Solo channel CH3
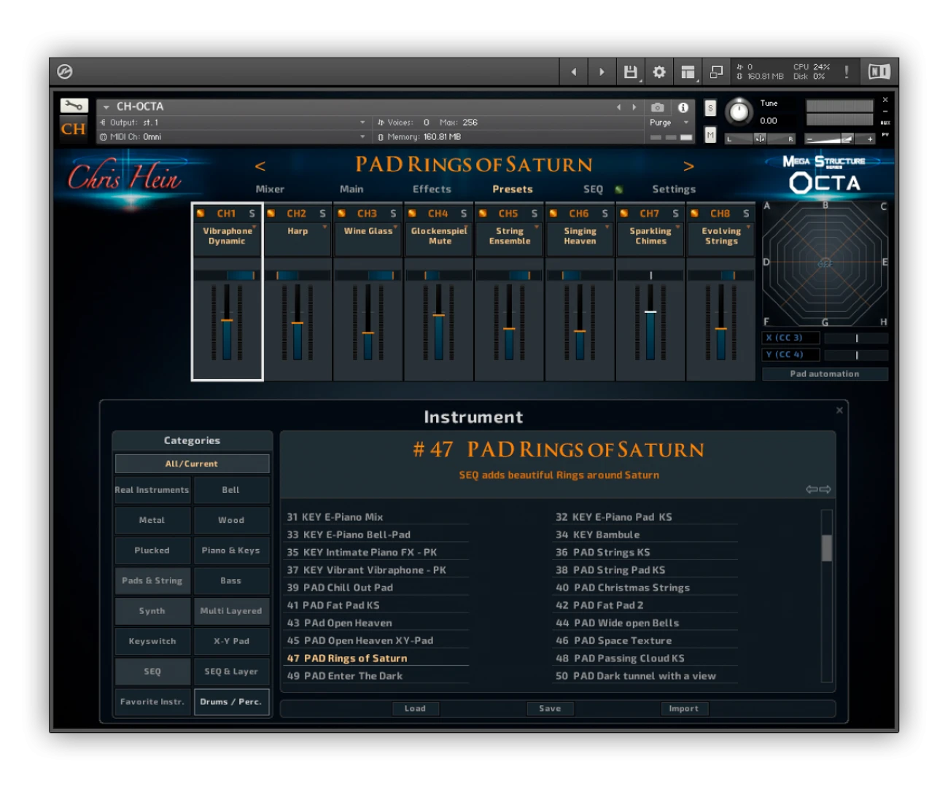 (393, 214)
